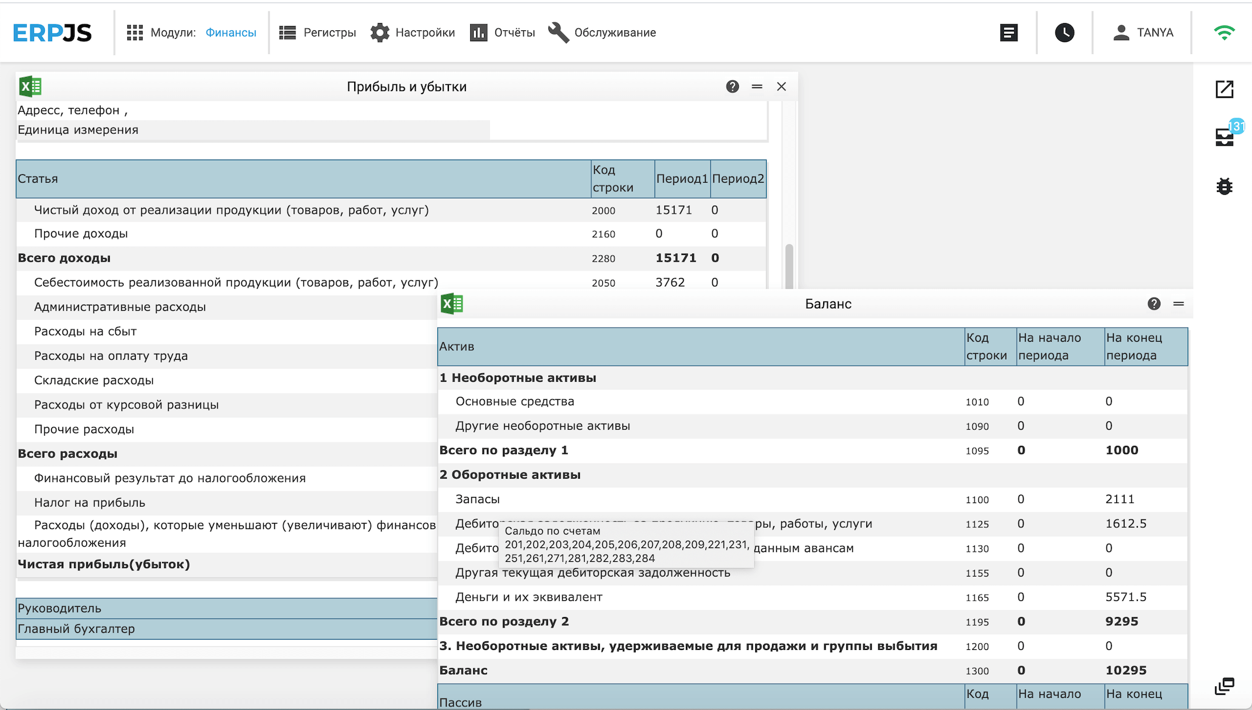Open the Модули grid icon
This screenshot has height=710, width=1252.
(135, 33)
